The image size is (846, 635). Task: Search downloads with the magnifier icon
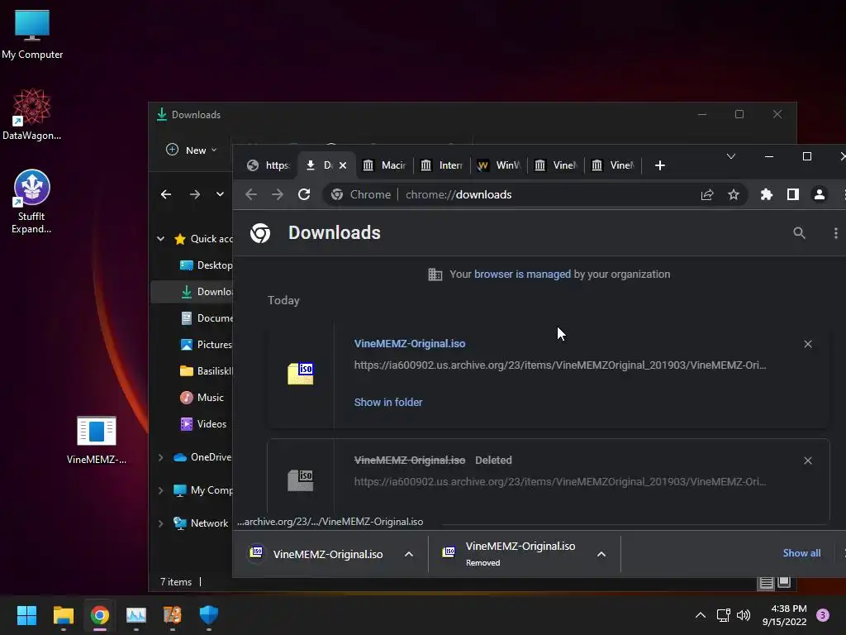point(799,232)
